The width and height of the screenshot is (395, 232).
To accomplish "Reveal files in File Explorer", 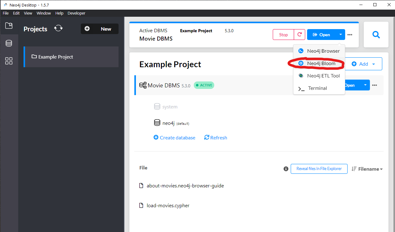I will click(x=319, y=169).
